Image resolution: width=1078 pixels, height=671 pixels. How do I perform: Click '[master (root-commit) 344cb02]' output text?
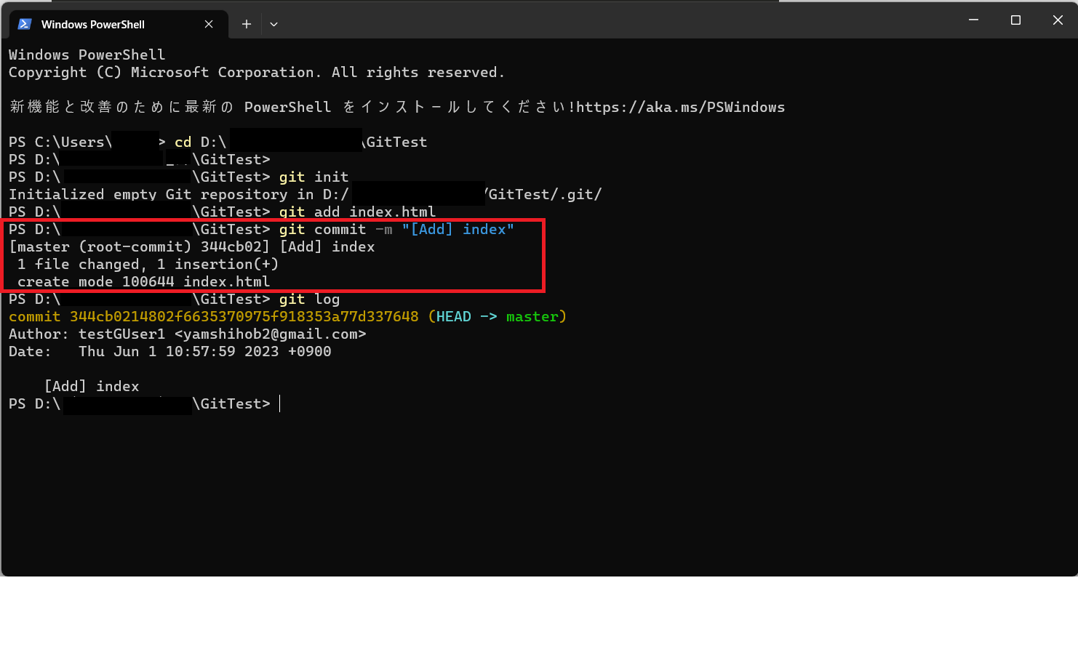tap(139, 246)
